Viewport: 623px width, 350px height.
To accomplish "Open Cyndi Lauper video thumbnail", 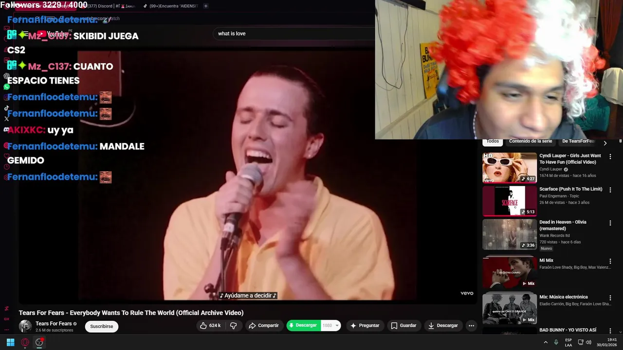I will click(510, 168).
